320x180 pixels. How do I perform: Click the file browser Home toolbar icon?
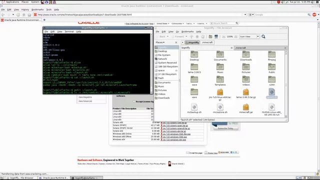click(x=210, y=36)
